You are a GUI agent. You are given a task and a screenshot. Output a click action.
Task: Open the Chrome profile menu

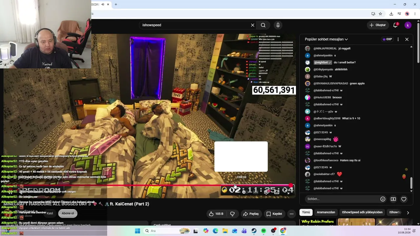(407, 14)
